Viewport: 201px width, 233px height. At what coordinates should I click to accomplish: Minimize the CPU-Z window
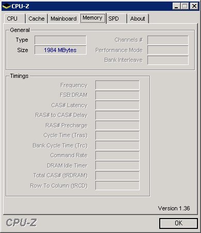[x=176, y=6]
